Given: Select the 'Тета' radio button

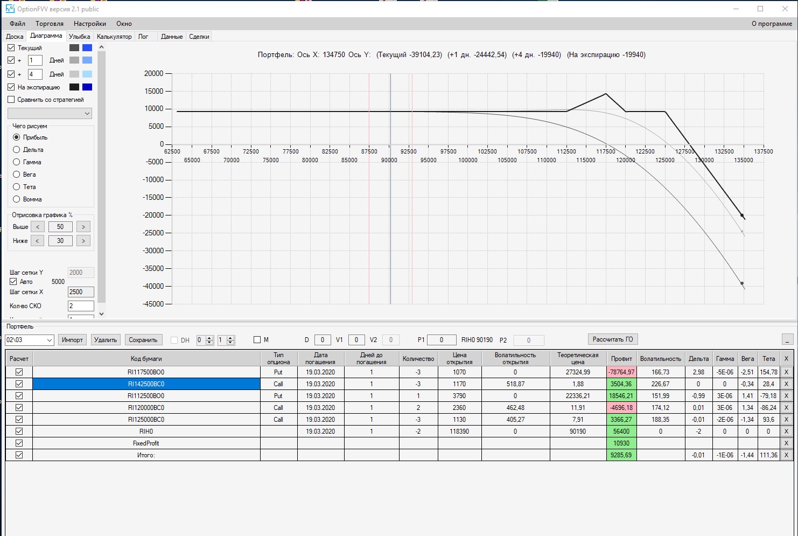Looking at the screenshot, I should 17,187.
